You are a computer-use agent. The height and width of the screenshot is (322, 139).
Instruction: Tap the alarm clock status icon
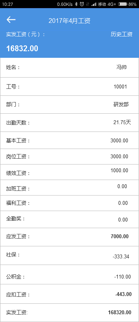[82, 4]
